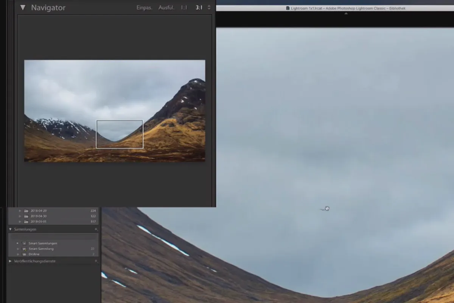Screen dimensions: 454x303
Task: Set Navigator zoom to 1:1
Action: click(184, 8)
